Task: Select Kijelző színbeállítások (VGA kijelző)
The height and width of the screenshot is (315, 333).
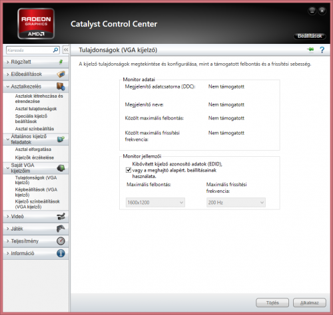Action: (37, 204)
